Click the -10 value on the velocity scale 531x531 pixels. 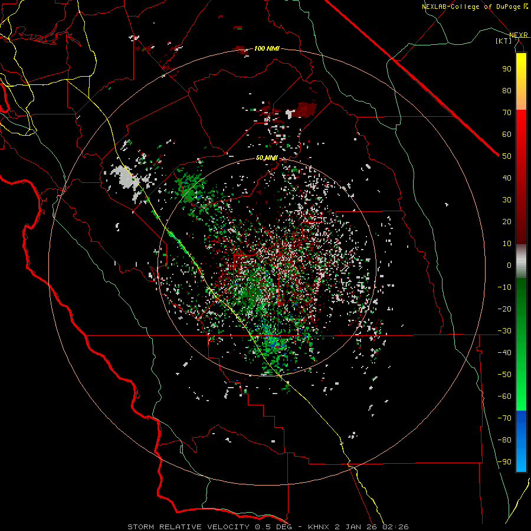(504, 287)
